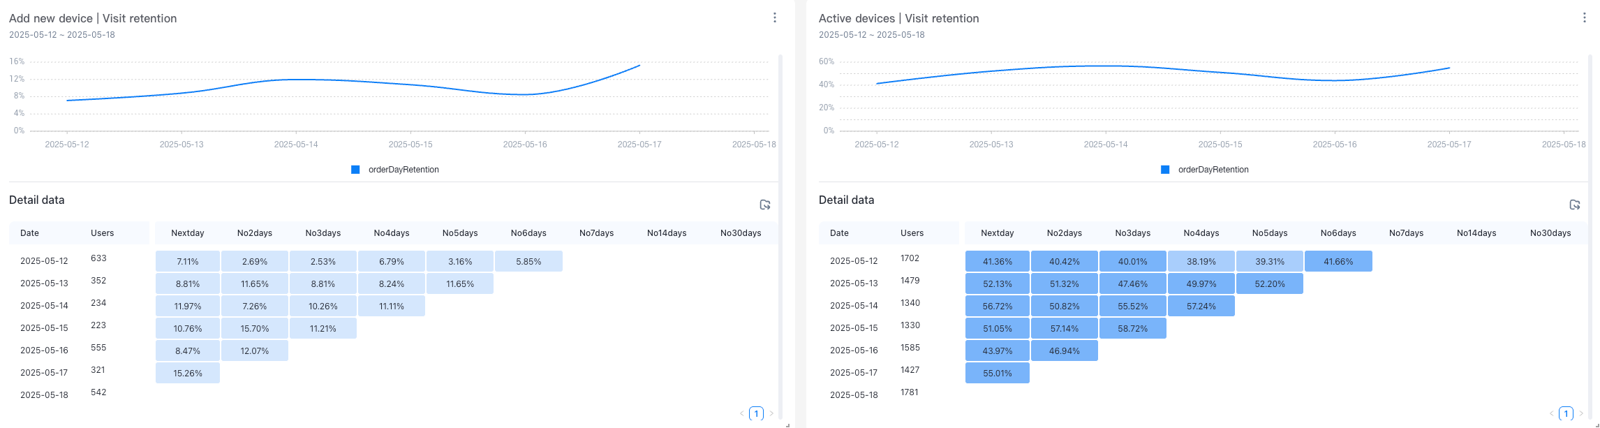This screenshot has height=428, width=1600.
Task: Export Detail data in Add new device panel
Action: click(765, 205)
